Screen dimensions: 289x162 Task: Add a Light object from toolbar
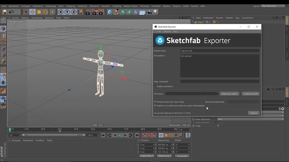[x=155, y=12]
